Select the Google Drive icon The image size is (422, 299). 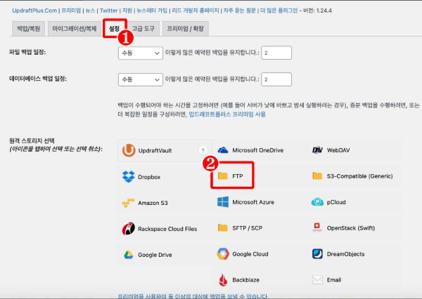point(129,255)
